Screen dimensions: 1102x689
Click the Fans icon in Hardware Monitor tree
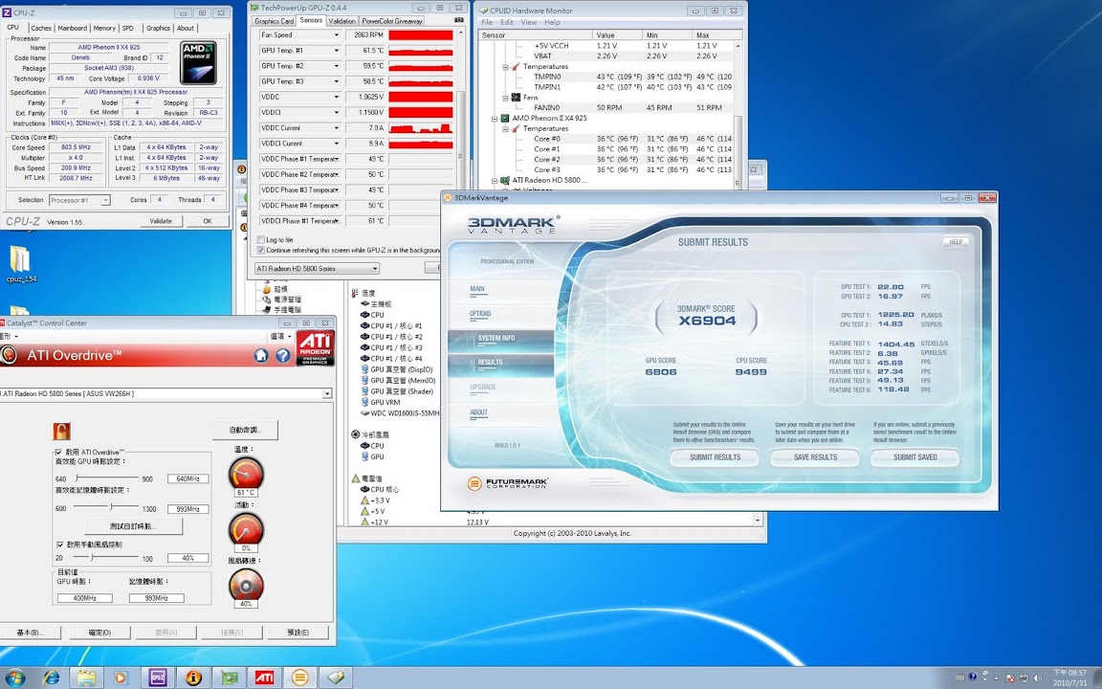pos(516,98)
